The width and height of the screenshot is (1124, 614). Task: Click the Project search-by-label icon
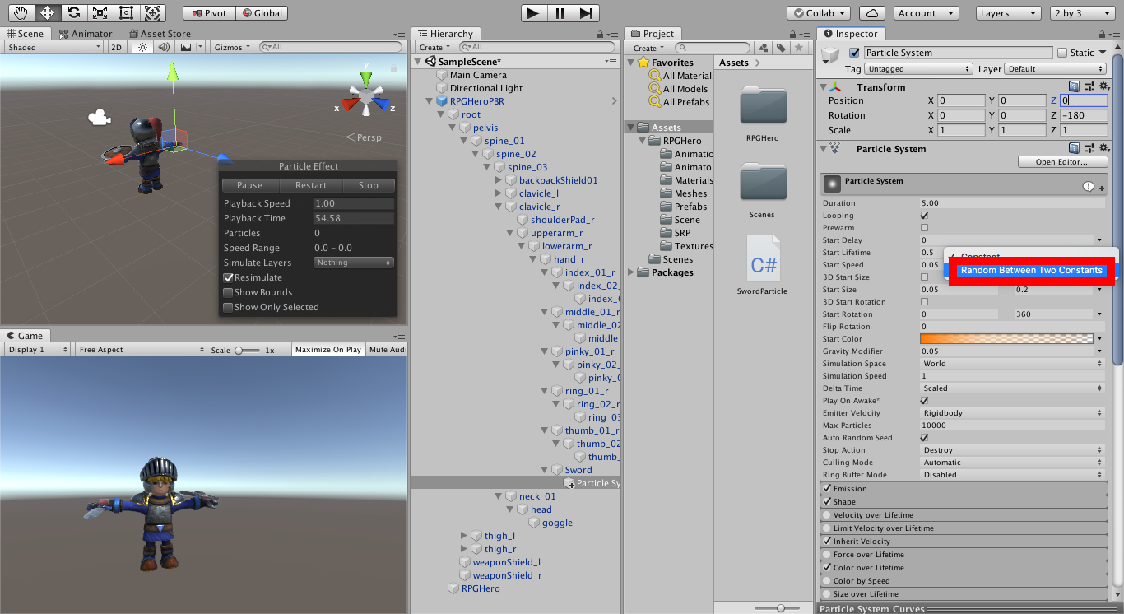(781, 48)
